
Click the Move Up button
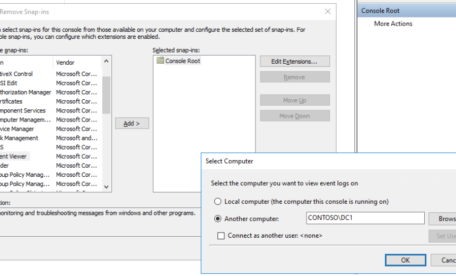tap(295, 100)
